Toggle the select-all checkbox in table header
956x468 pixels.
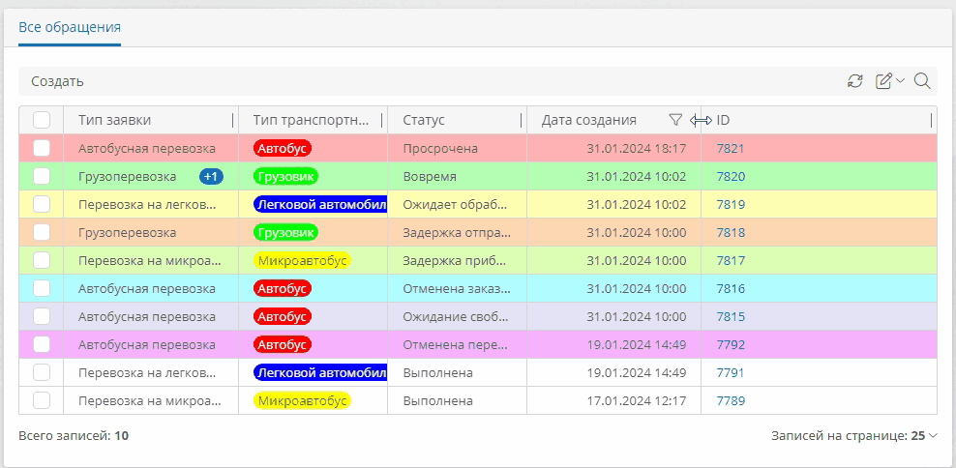(42, 120)
